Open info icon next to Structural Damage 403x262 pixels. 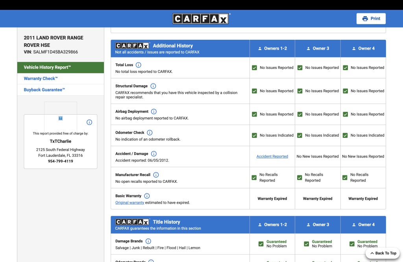click(x=153, y=86)
